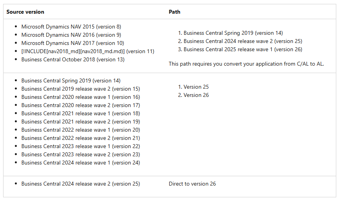Click the Version 26 path step
This screenshot has width=339, height=202.
pos(196,95)
